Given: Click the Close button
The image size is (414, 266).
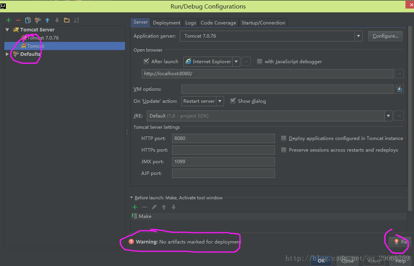Looking at the screenshot, I should [347, 261].
